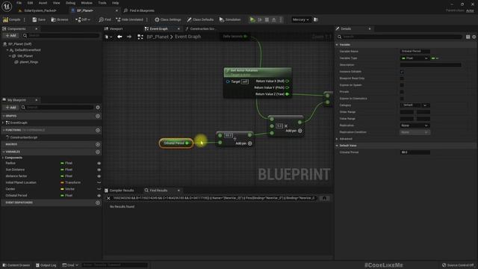Add a new graph with the Graphs plus icon
This screenshot has height=269, width=478.
(98, 117)
